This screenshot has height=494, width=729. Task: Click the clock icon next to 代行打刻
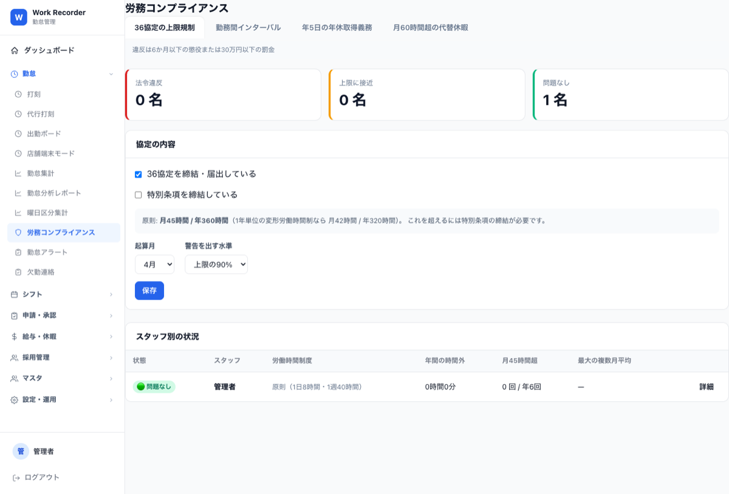click(x=18, y=114)
